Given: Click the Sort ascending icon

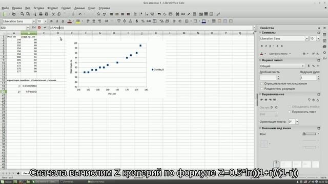Looking at the screenshot, I should coord(141,14).
